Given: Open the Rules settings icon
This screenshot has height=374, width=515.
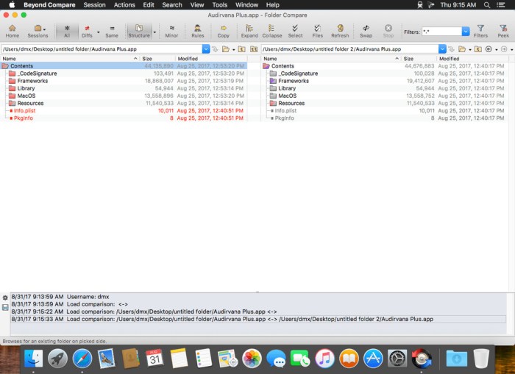Looking at the screenshot, I should (198, 30).
